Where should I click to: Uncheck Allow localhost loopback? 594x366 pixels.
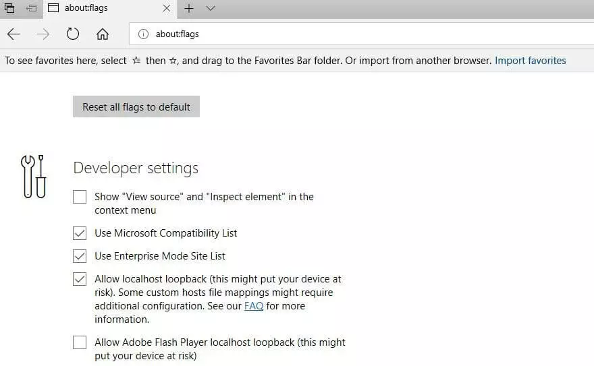click(80, 279)
